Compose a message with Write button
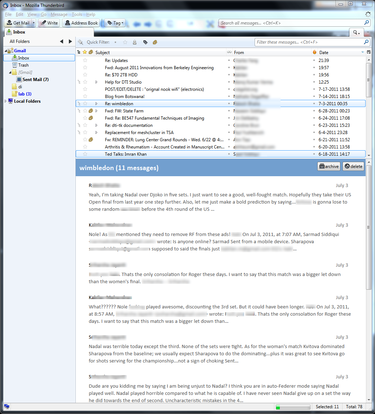This screenshot has width=375, height=414. point(49,23)
